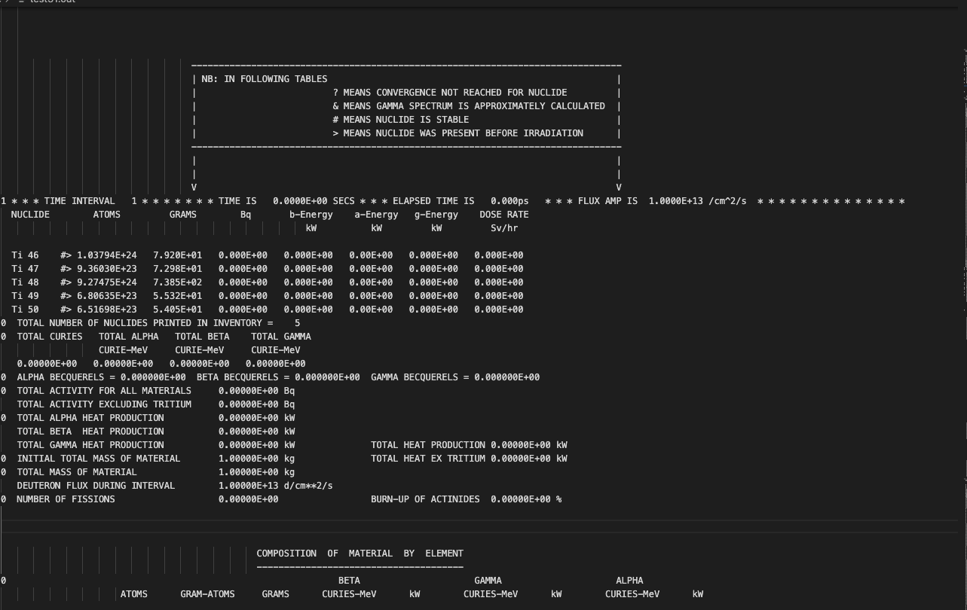Click the '1.0000E+13 /cm^2/s' flux value
This screenshot has height=610, width=967.
tap(698, 201)
